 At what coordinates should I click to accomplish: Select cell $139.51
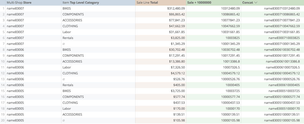[x=161, y=114]
